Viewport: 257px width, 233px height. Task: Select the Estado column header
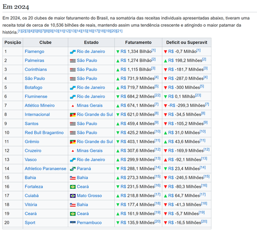coord(91,42)
